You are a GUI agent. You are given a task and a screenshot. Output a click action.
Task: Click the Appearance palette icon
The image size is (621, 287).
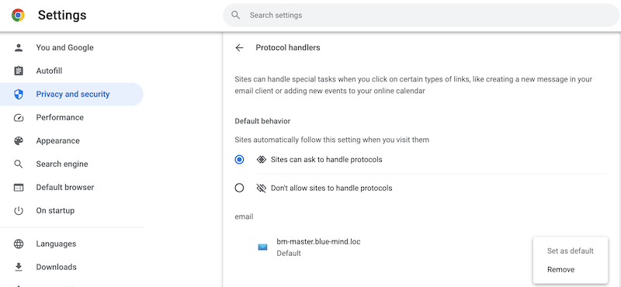click(x=19, y=141)
